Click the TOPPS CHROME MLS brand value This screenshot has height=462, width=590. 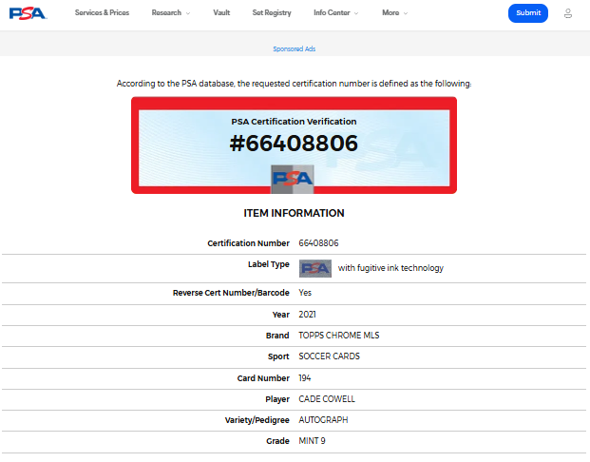[x=336, y=336]
